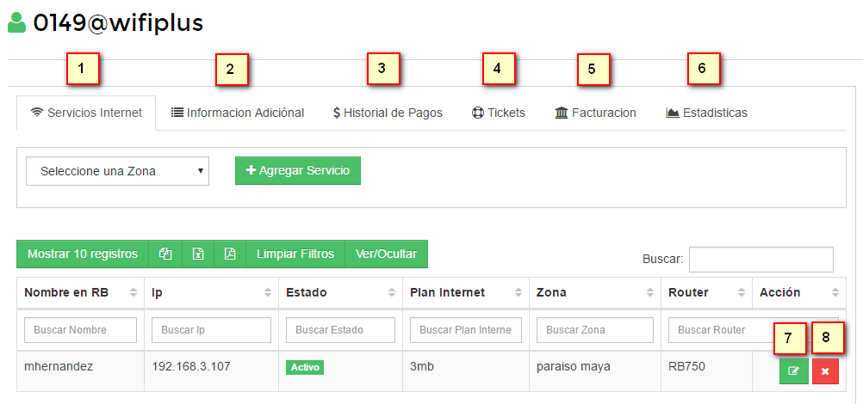Open the Historial de Pagos tab
This screenshot has height=404, width=863.
[388, 113]
